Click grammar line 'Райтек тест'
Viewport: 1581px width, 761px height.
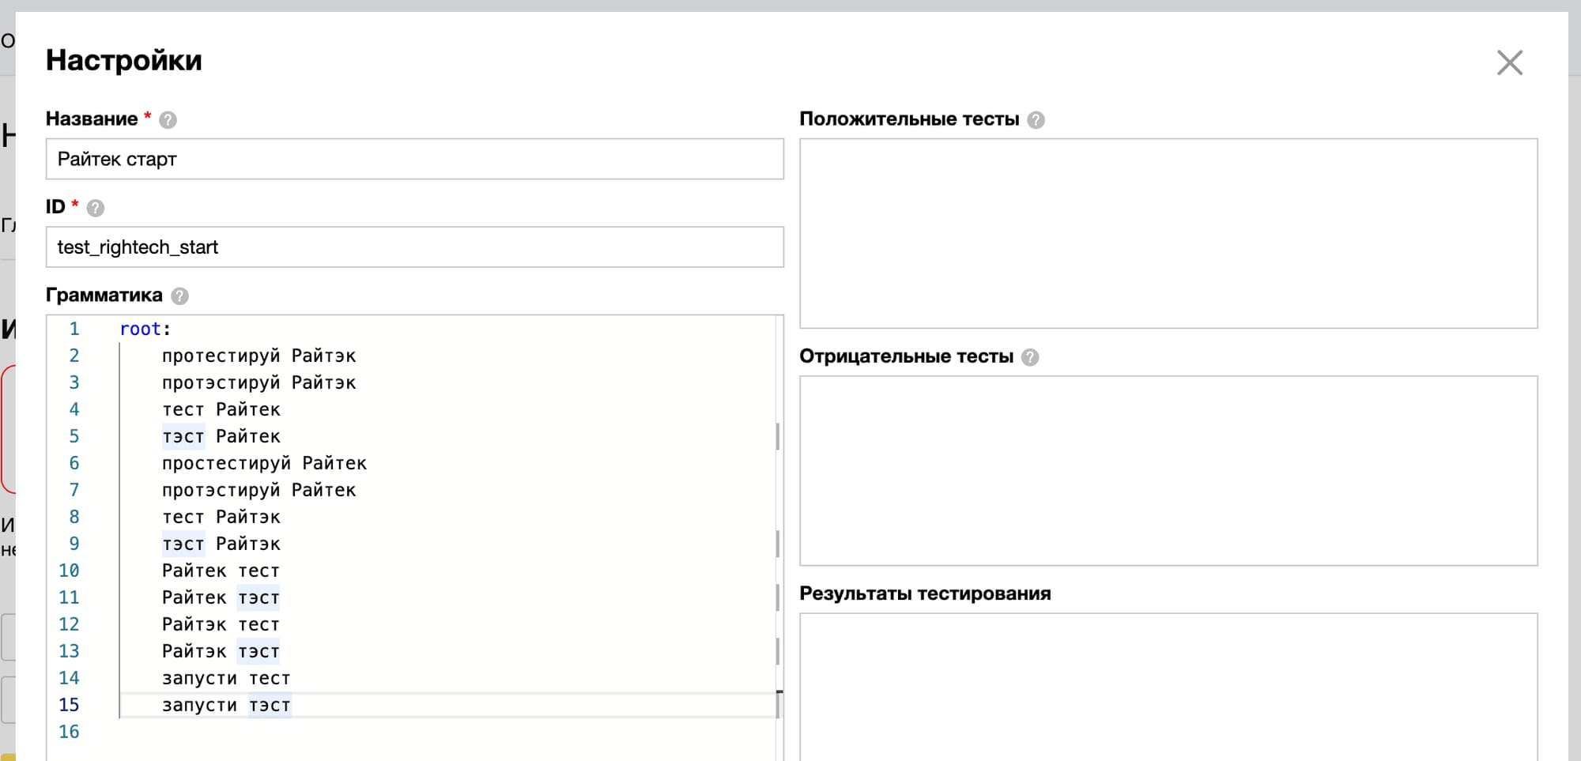point(221,571)
